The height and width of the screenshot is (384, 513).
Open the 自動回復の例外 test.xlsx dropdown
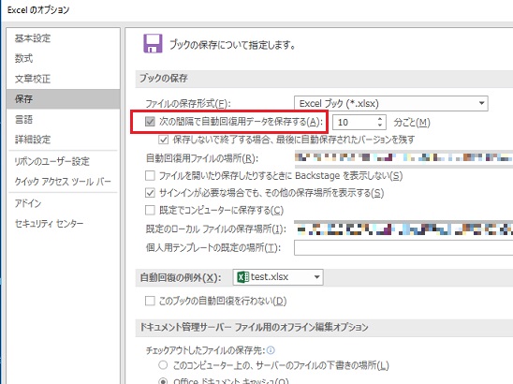tap(278, 277)
